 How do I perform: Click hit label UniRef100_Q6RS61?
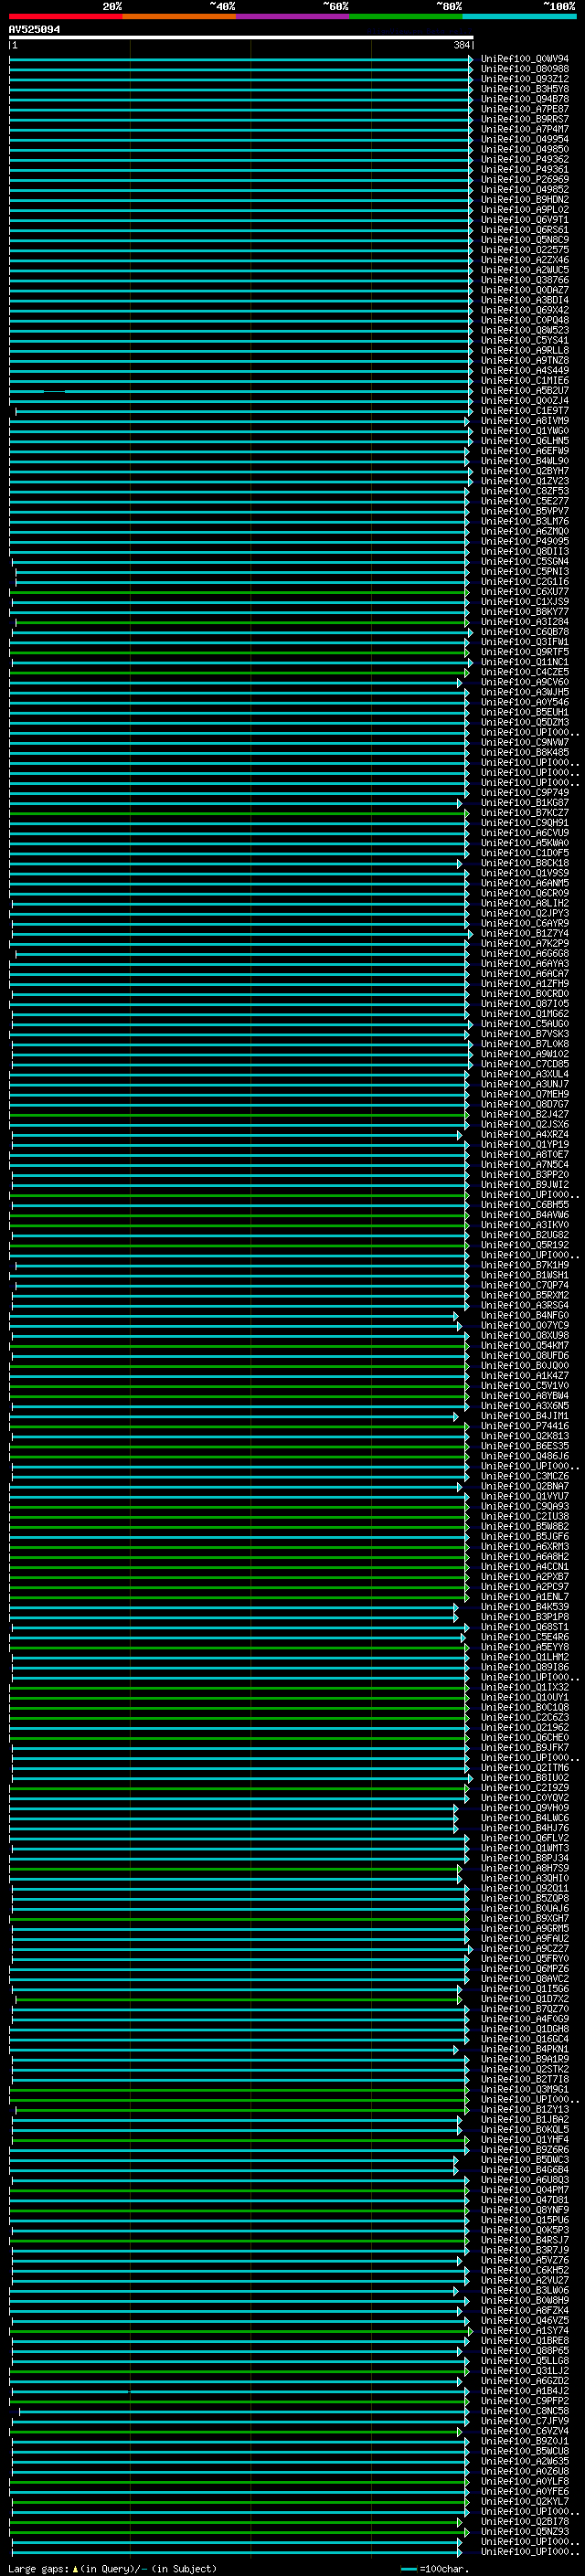[x=525, y=230]
